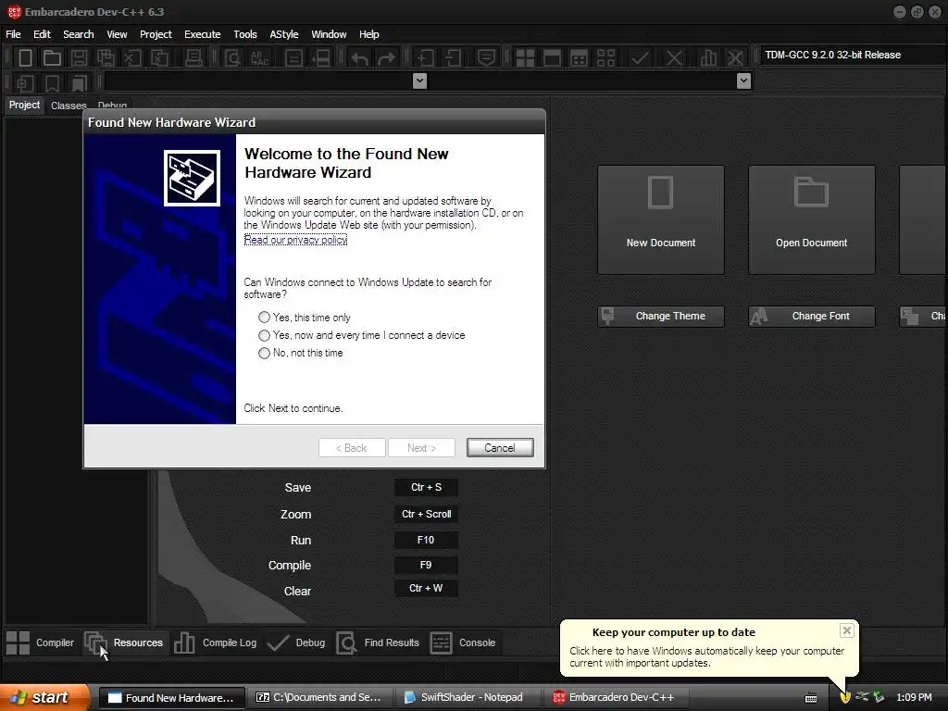Click the Indent toolbar icon

click(x=425, y=58)
